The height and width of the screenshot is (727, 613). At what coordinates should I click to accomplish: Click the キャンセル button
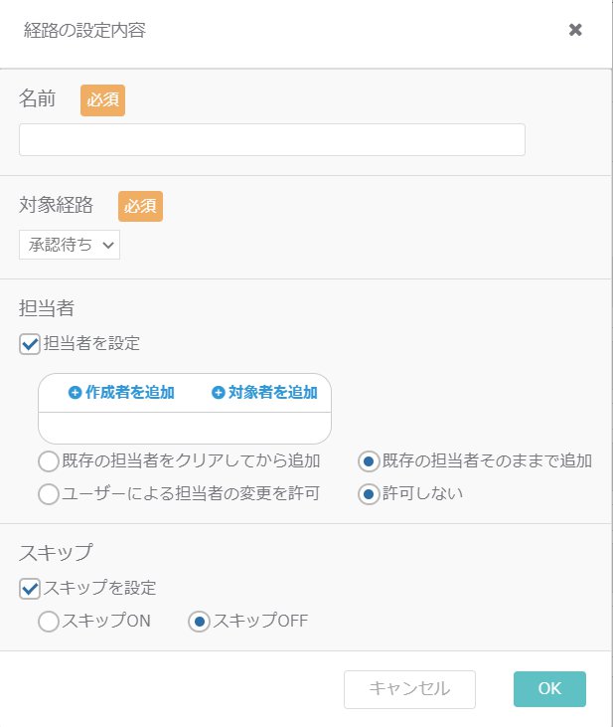pos(409,689)
